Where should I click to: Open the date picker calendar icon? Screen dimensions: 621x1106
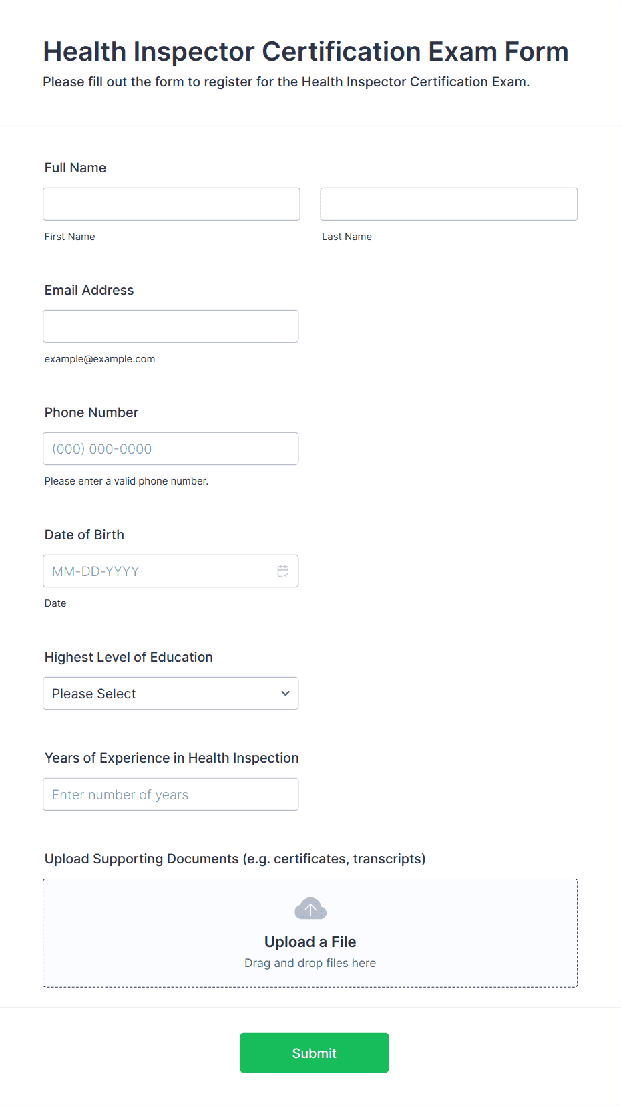click(x=283, y=571)
